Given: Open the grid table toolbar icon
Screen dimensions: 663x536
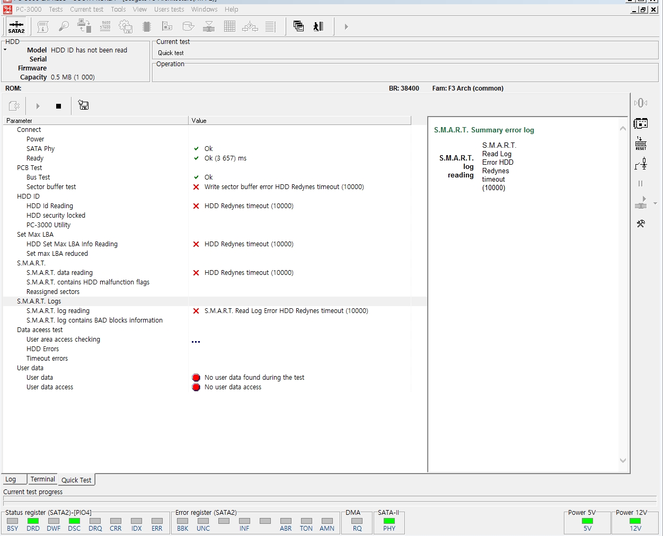Looking at the screenshot, I should click(229, 26).
